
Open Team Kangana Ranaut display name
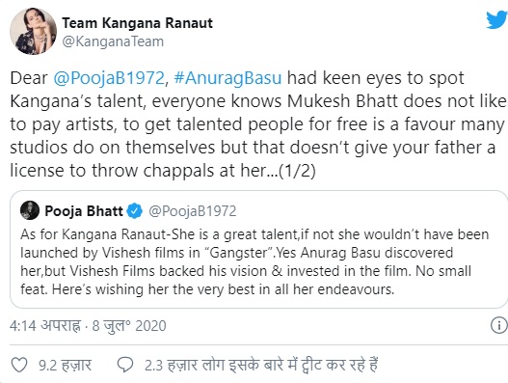click(x=138, y=23)
